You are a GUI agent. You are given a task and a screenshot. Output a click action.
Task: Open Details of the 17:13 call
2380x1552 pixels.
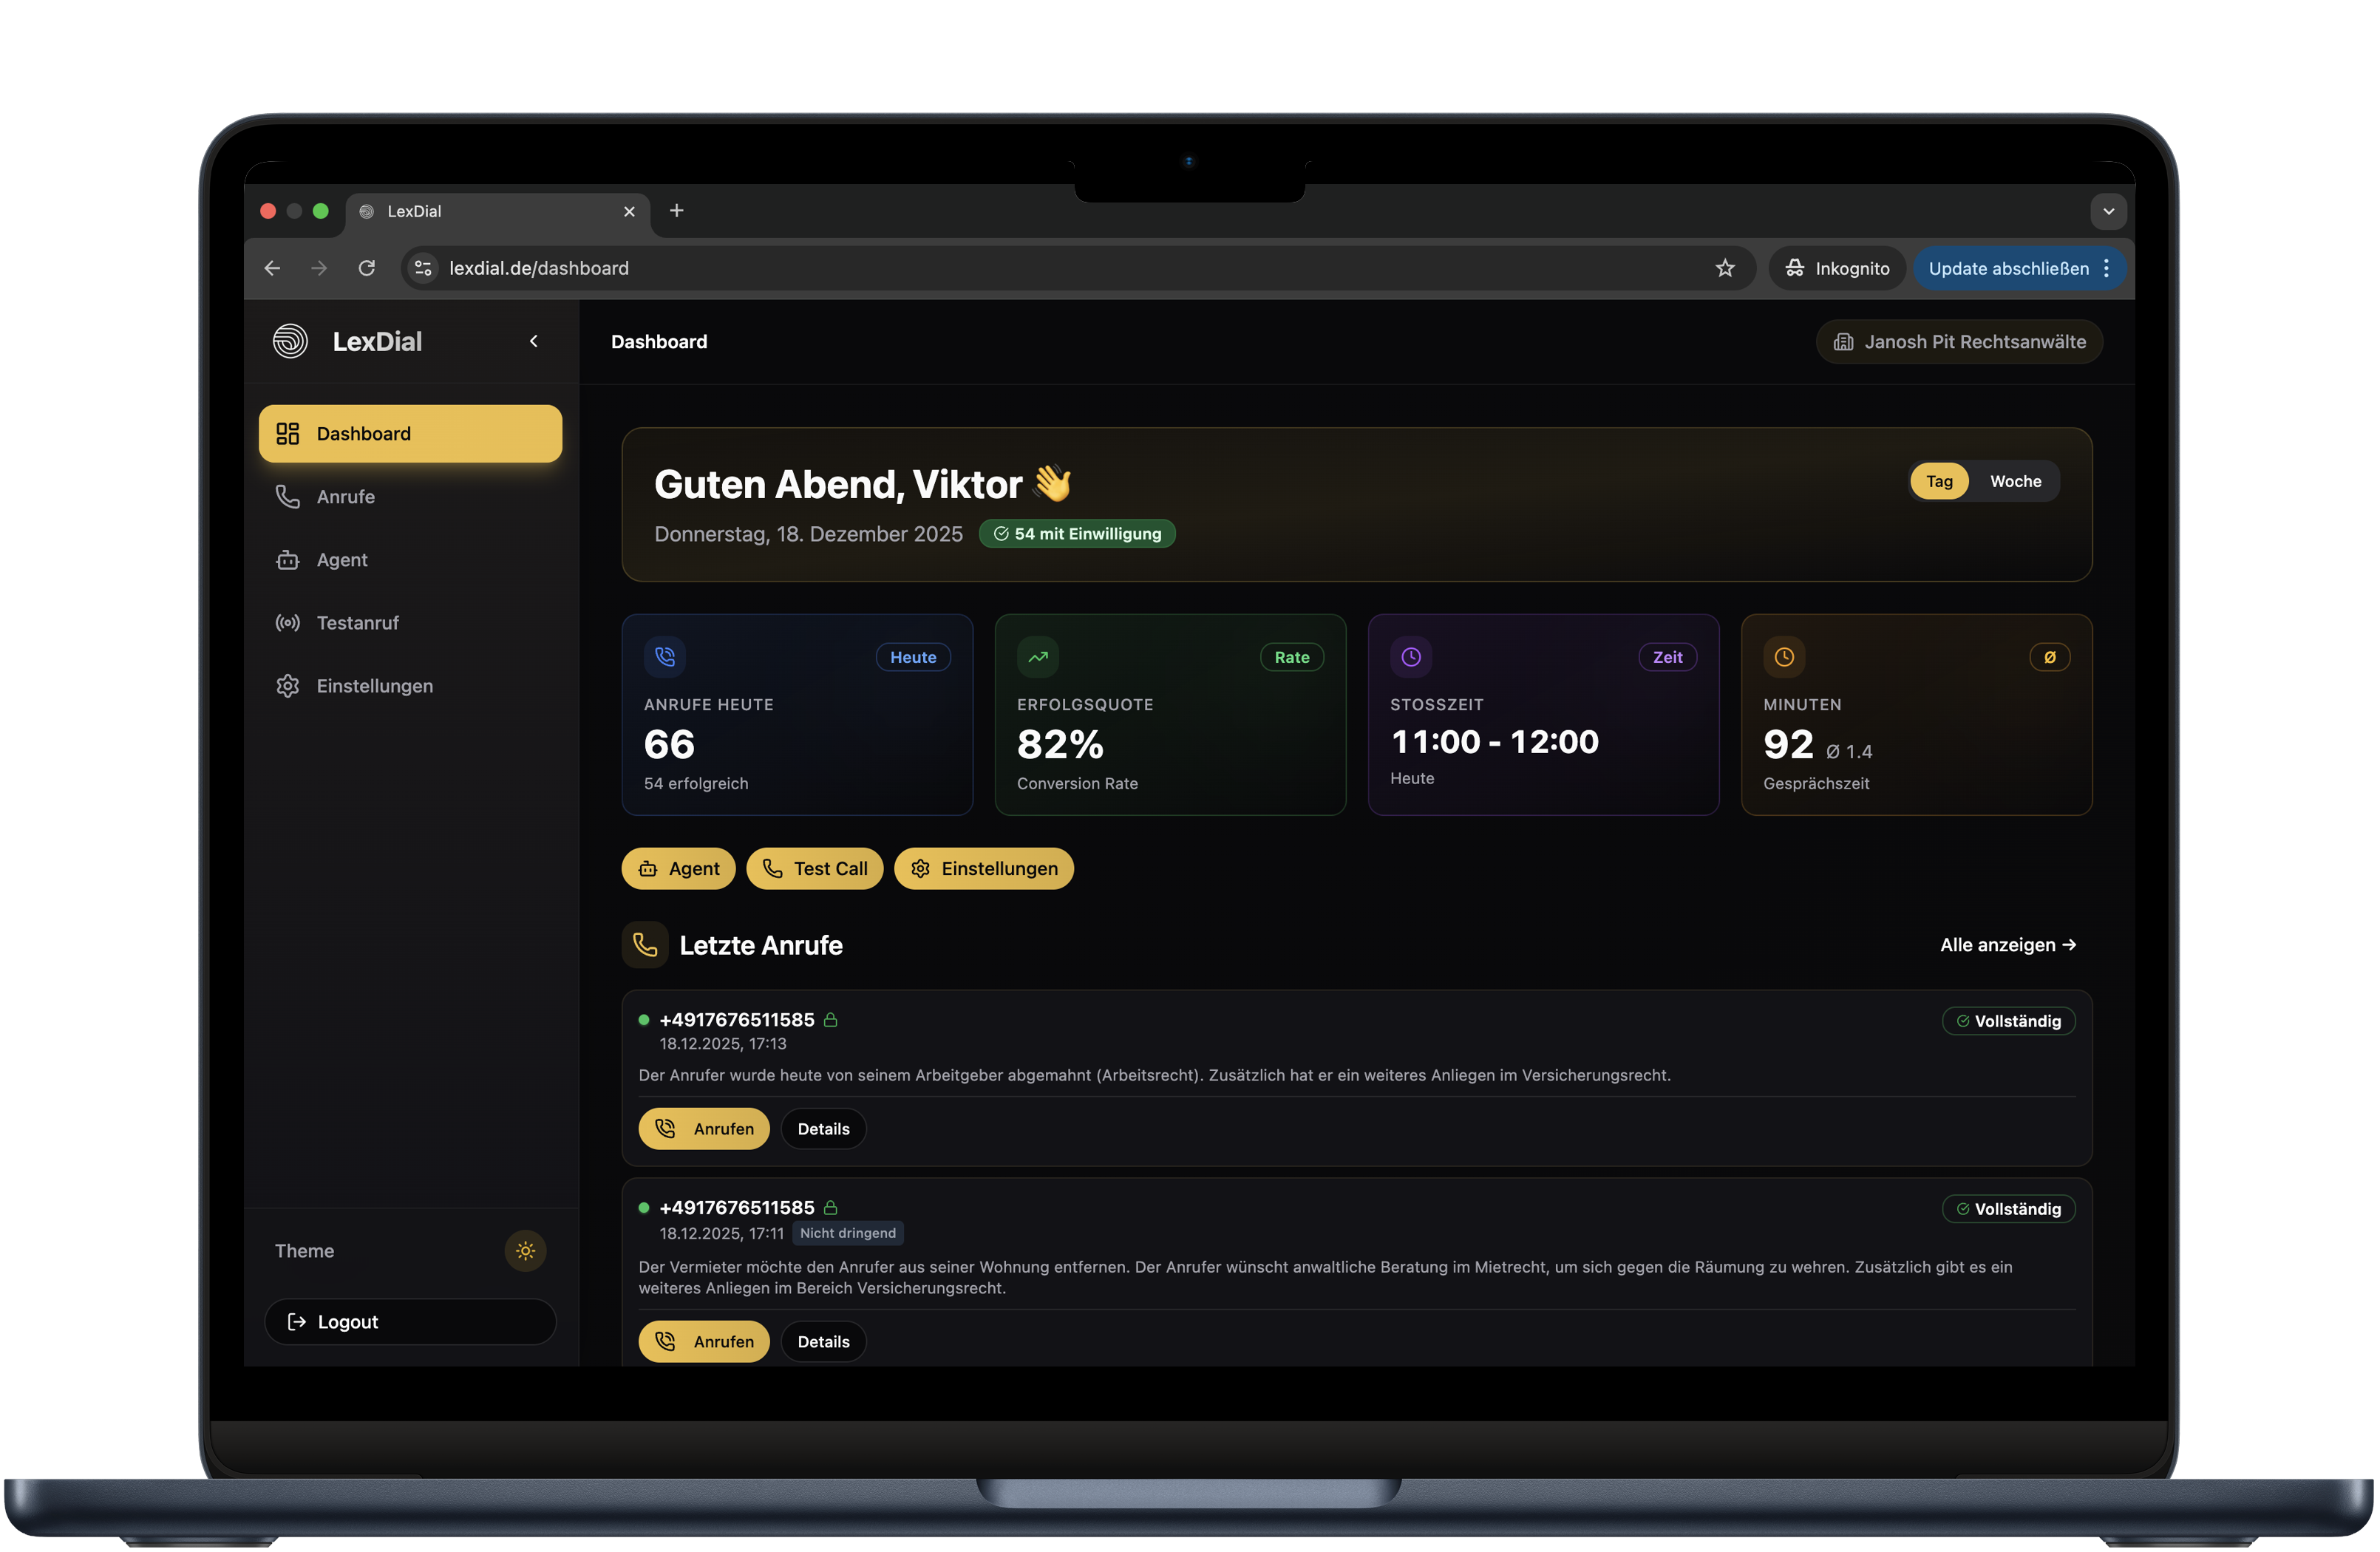pos(823,1128)
